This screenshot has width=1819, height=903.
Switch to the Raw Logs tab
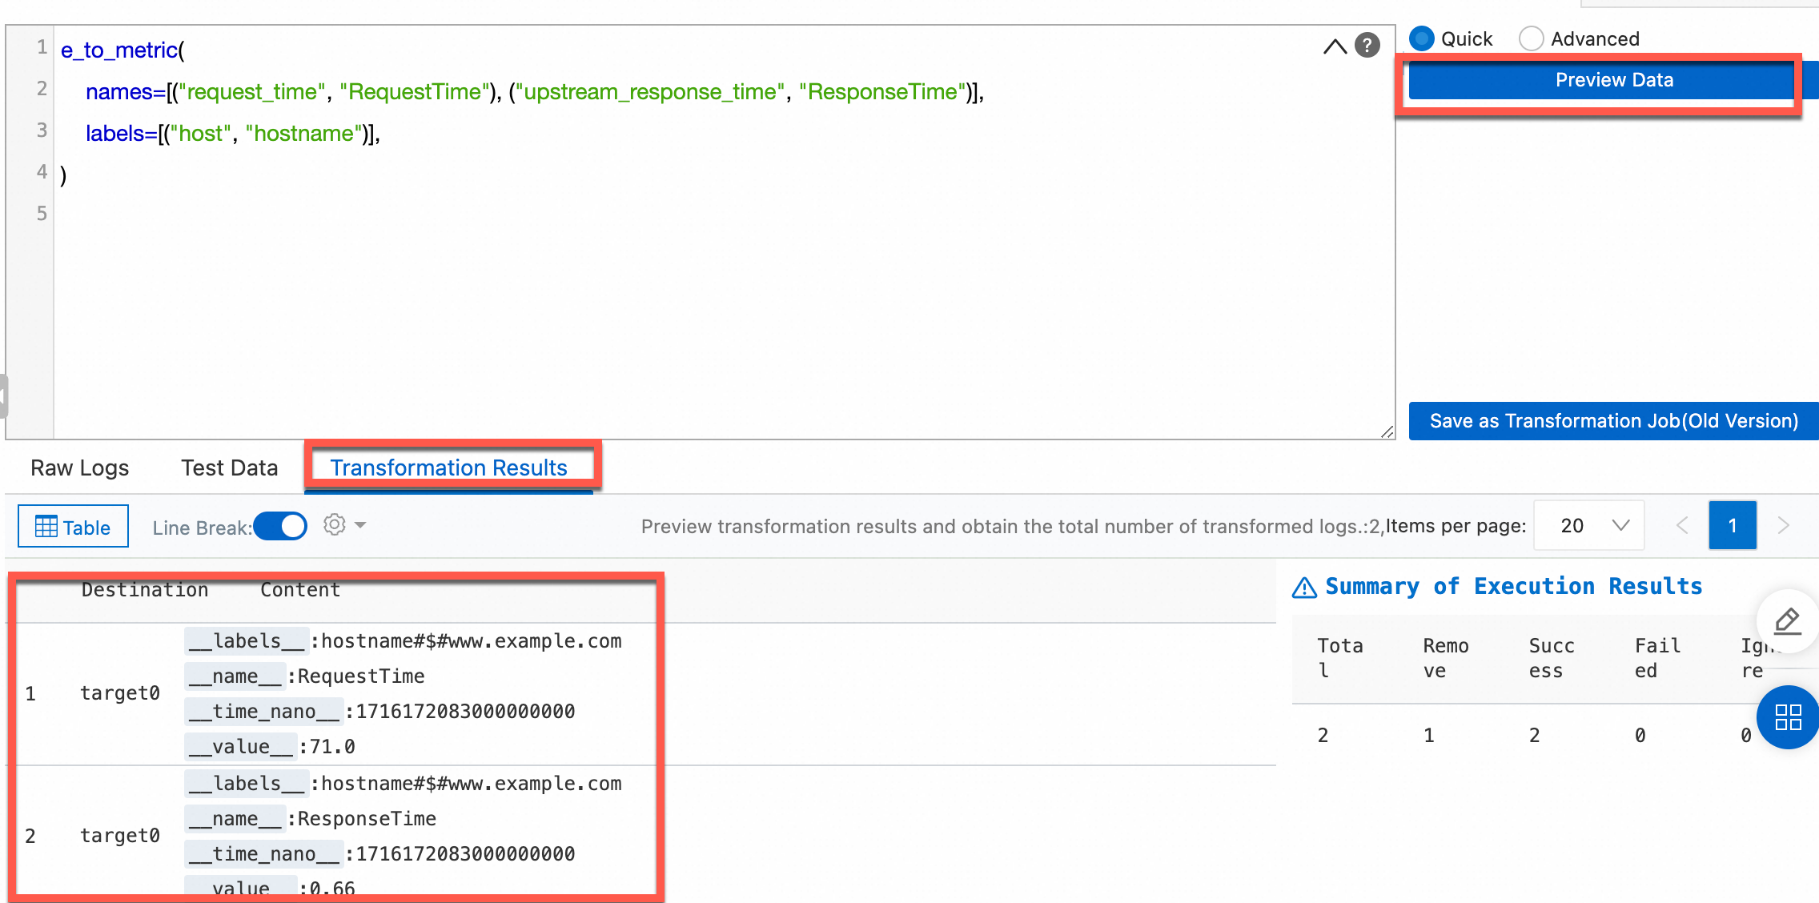(x=79, y=468)
